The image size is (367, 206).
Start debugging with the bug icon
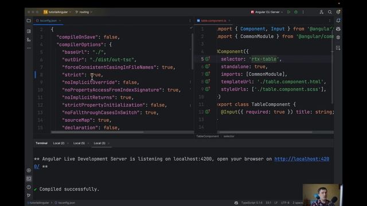coord(296,12)
